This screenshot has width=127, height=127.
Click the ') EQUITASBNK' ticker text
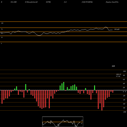click(87, 2)
